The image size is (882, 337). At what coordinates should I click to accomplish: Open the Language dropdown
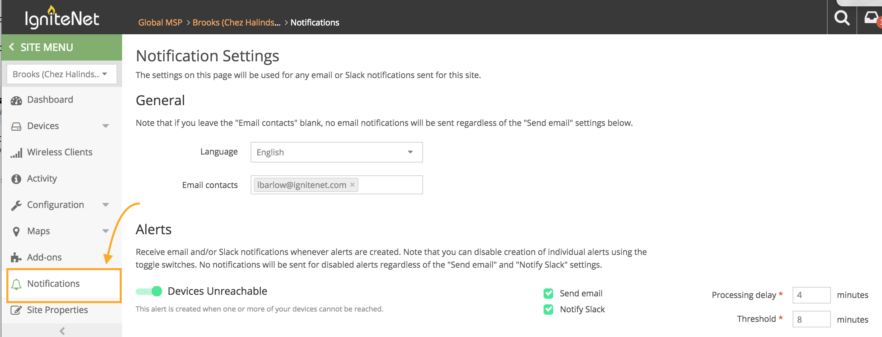[x=336, y=152]
